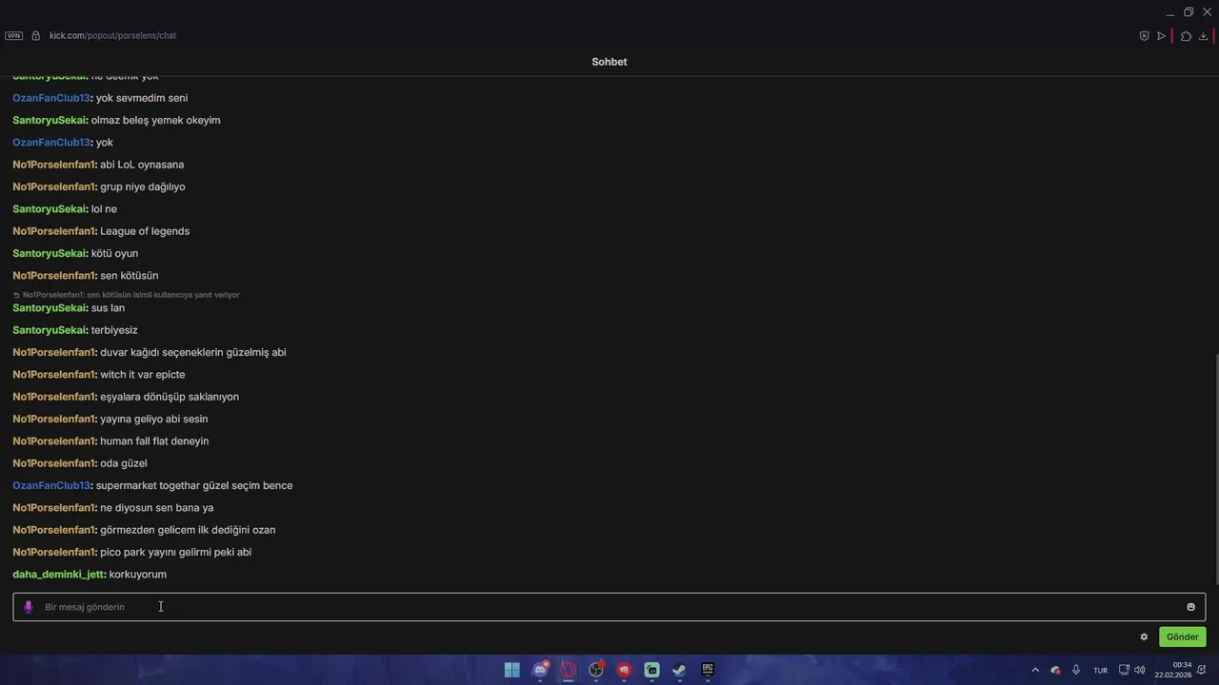Click the red tray icon beside microphone
Screen dimensions: 1219x685
pos(1055,670)
